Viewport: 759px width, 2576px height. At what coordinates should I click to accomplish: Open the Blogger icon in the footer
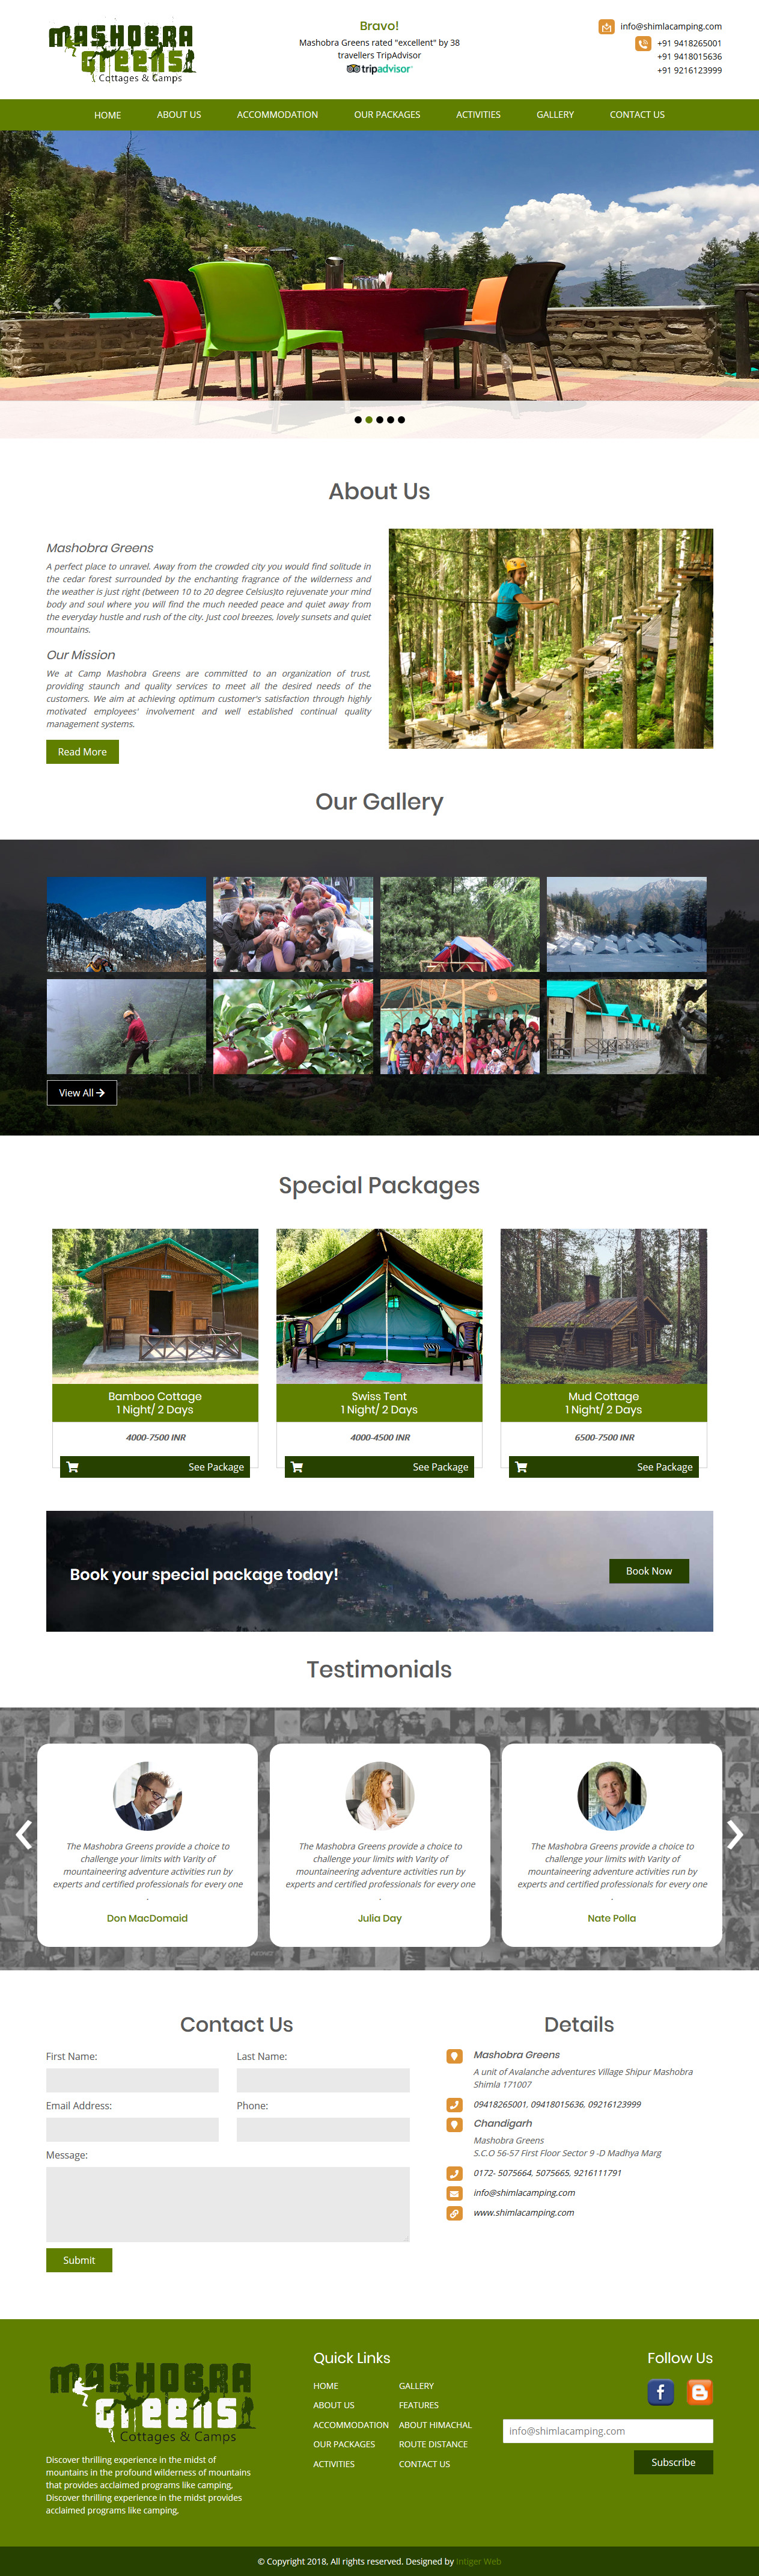click(x=700, y=2391)
